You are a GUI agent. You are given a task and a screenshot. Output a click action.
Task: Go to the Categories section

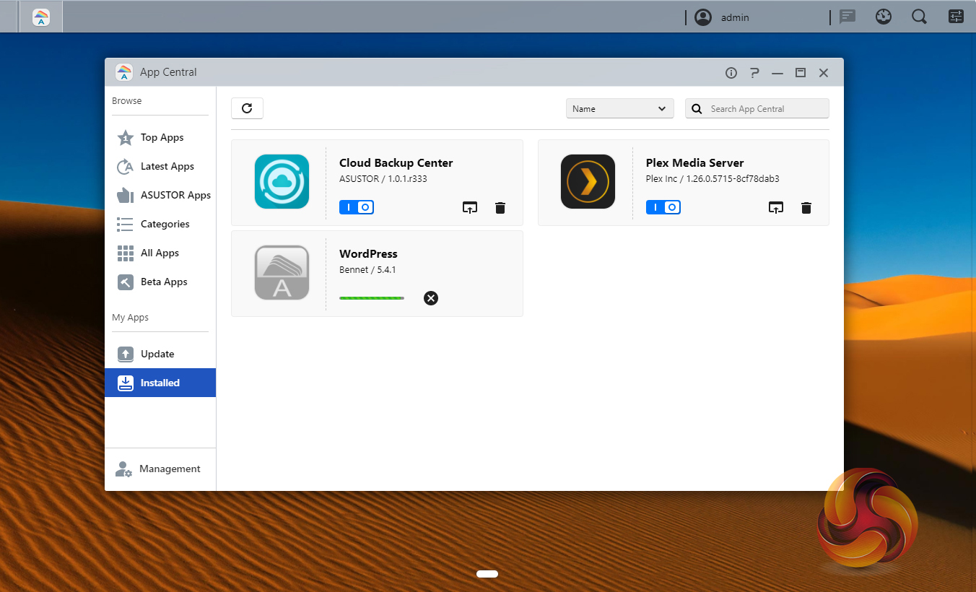coord(165,225)
